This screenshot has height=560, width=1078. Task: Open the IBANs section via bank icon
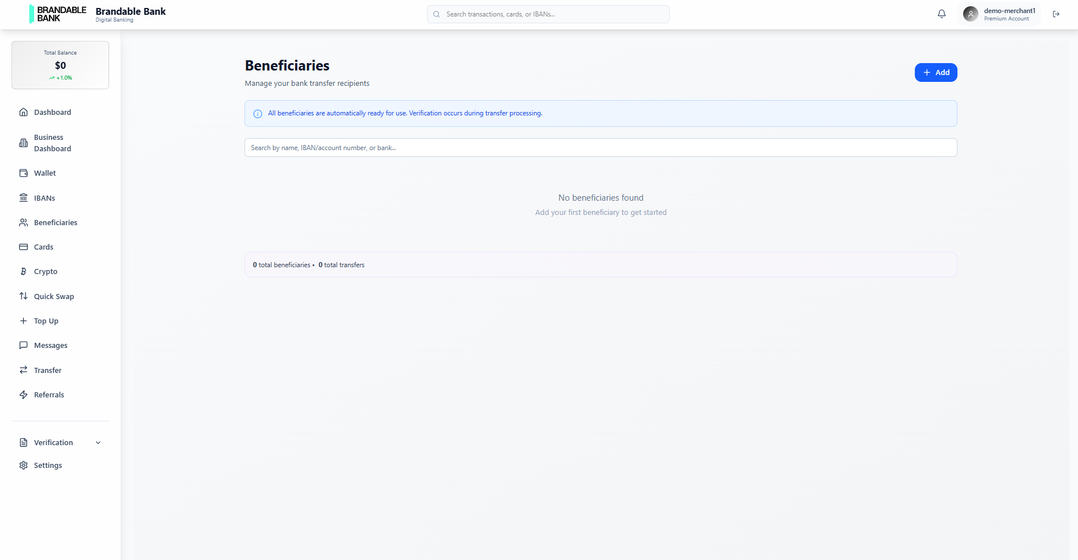(x=23, y=197)
